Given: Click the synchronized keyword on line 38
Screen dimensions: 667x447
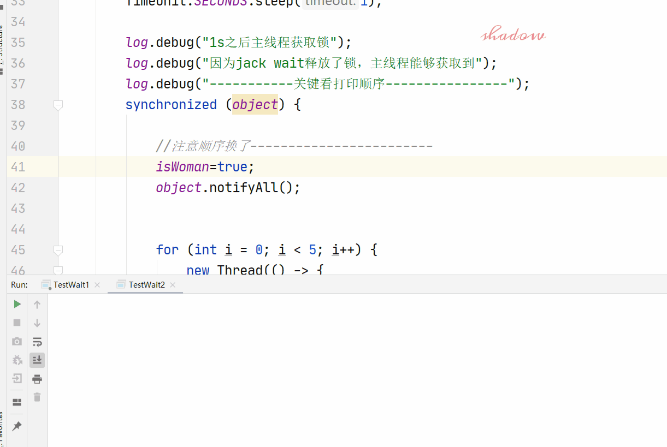Looking at the screenshot, I should pyautogui.click(x=171, y=104).
